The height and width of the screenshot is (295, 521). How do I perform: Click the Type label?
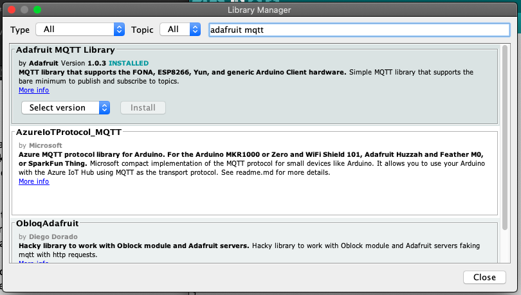(x=20, y=30)
